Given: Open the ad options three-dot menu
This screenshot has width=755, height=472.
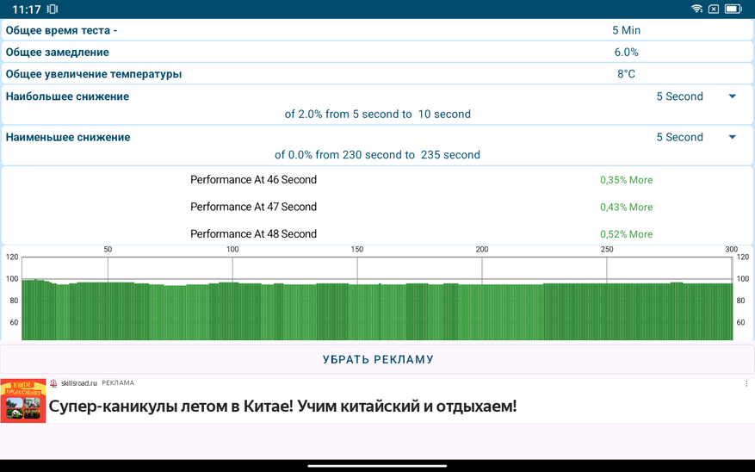Looking at the screenshot, I should coord(746,384).
